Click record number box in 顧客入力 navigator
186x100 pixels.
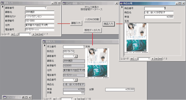[x=25, y=34]
